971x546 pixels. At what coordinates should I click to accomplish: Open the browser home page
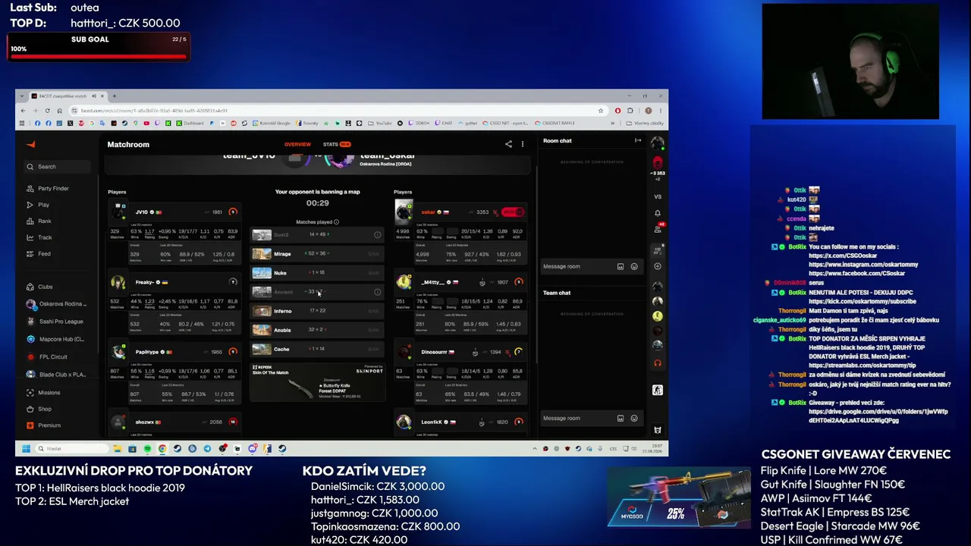(x=59, y=111)
